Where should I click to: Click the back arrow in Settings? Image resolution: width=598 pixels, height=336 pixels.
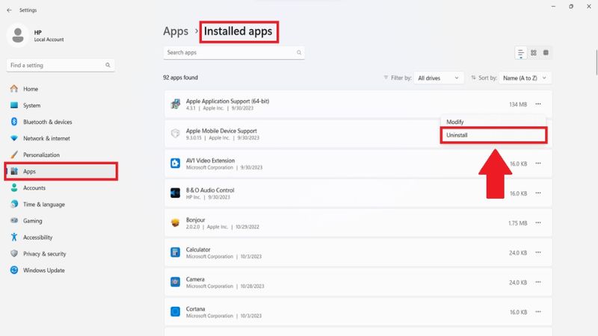click(8, 10)
